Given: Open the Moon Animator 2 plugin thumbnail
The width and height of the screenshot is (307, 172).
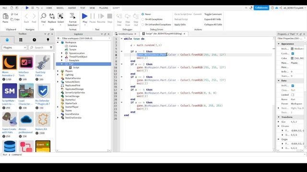Looking at the screenshot, I should pyautogui.click(x=10, y=63).
